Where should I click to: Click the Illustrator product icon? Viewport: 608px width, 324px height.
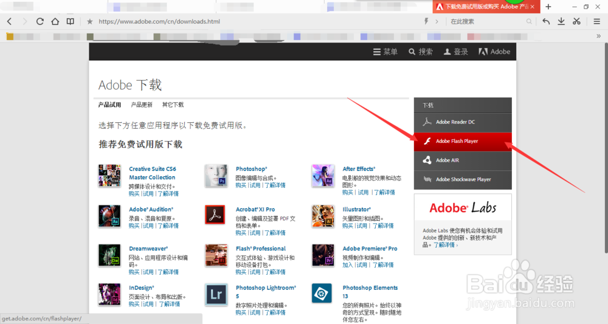click(x=323, y=216)
